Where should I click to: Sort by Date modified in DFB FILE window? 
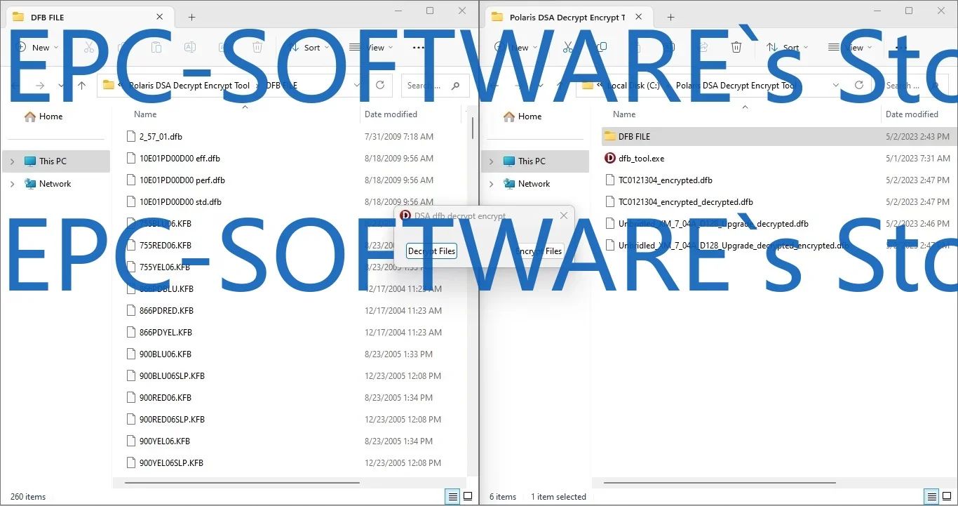click(391, 114)
